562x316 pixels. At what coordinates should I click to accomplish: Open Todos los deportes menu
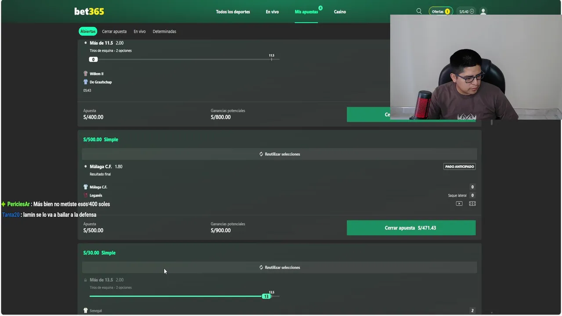pos(233,12)
